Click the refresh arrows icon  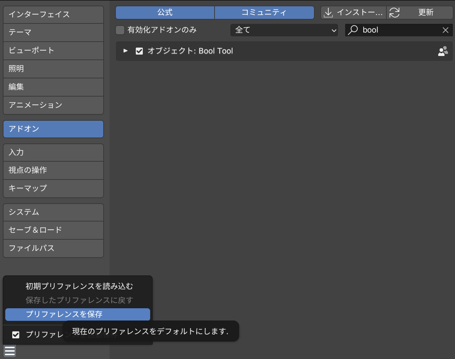tap(394, 13)
